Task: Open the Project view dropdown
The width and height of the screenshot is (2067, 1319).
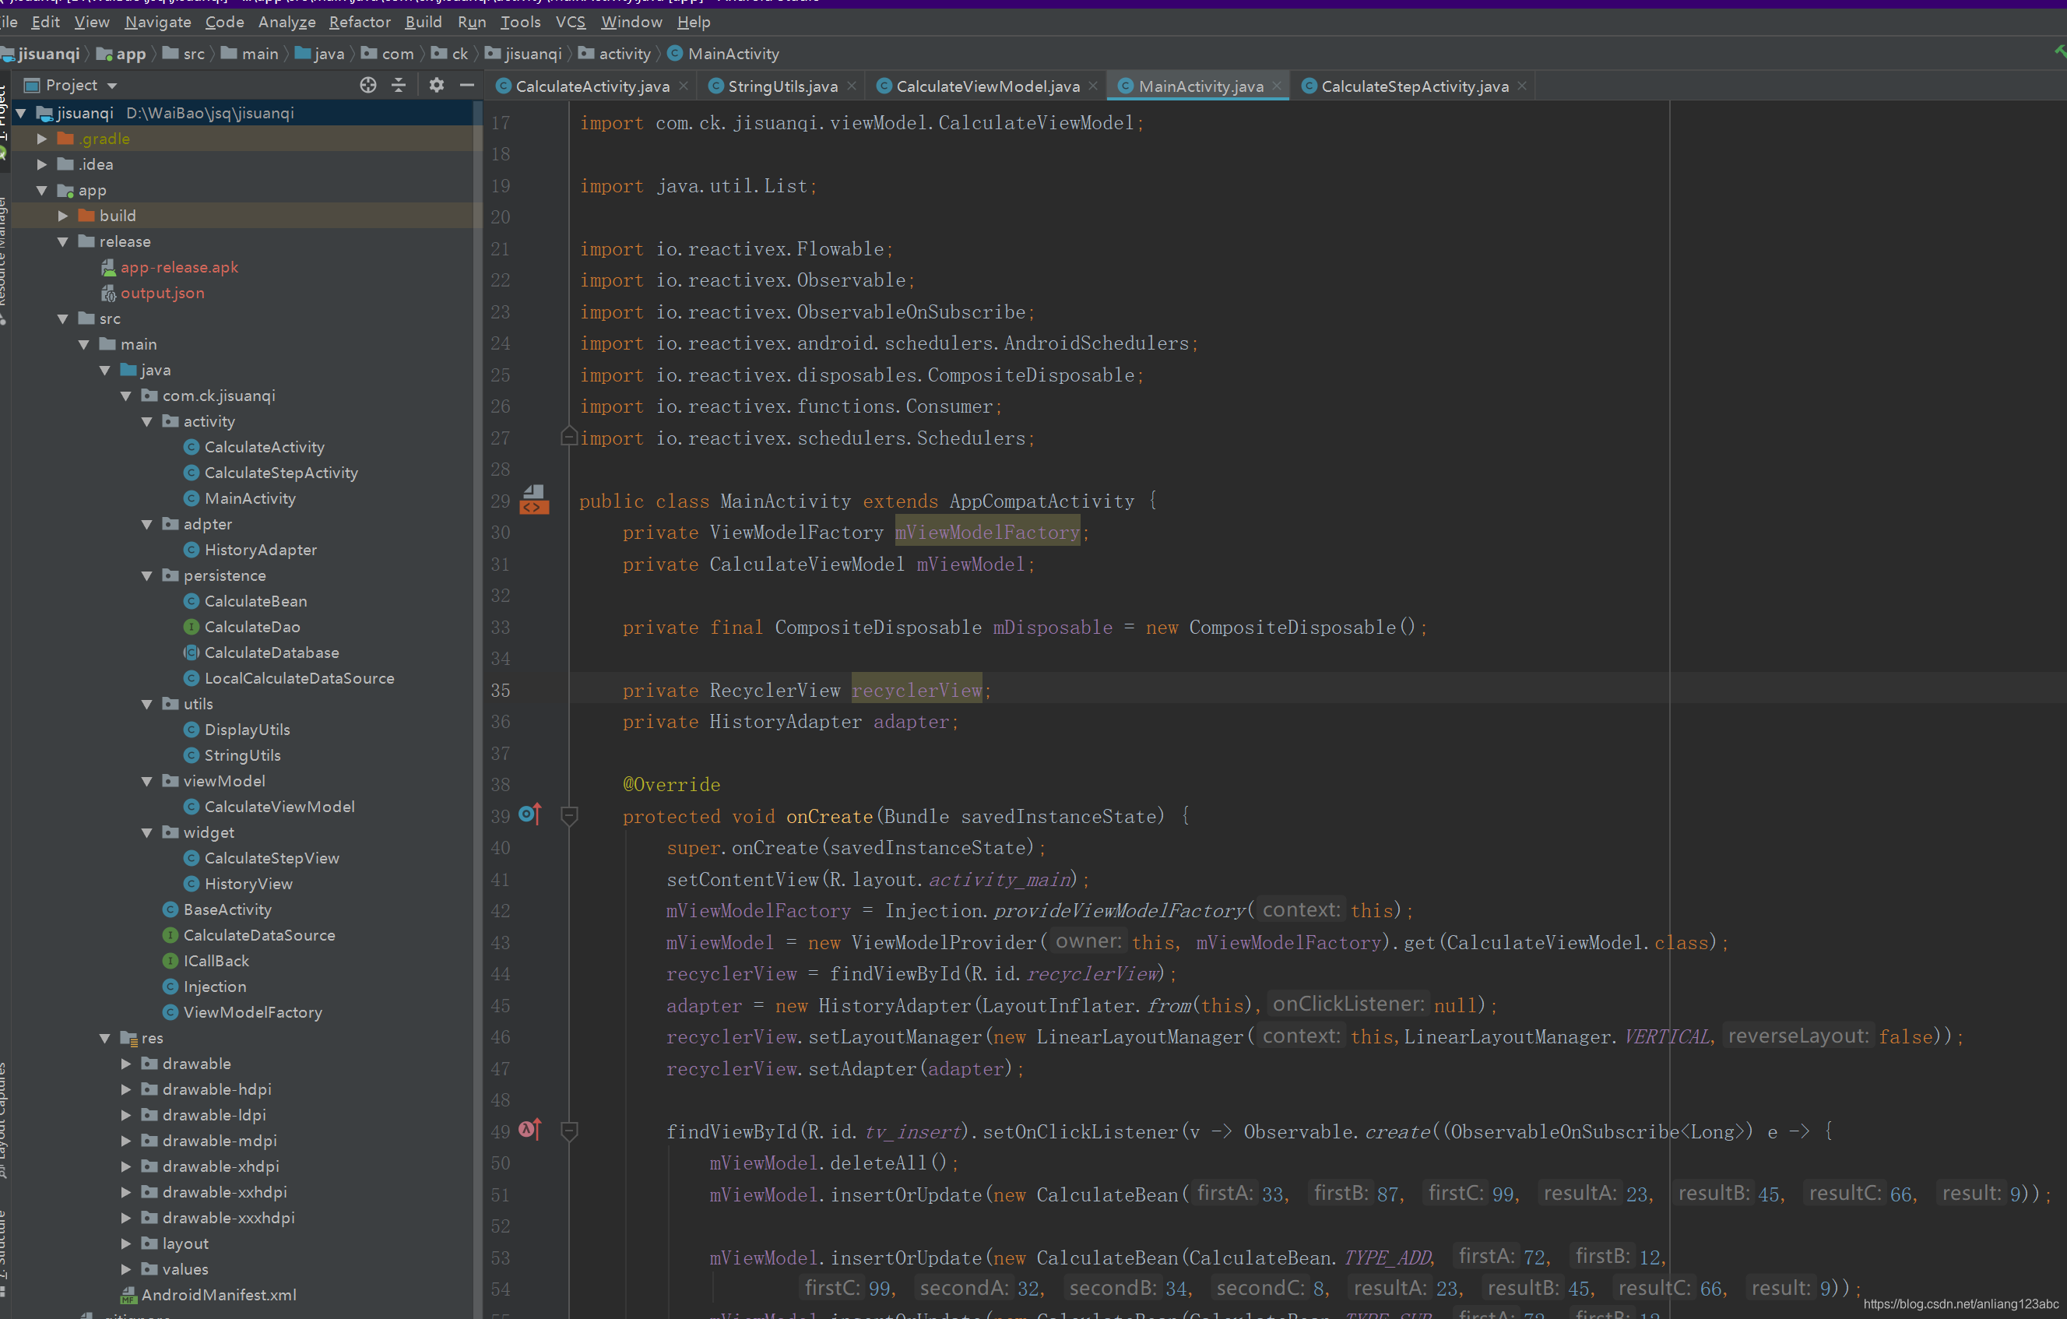Action: click(112, 86)
